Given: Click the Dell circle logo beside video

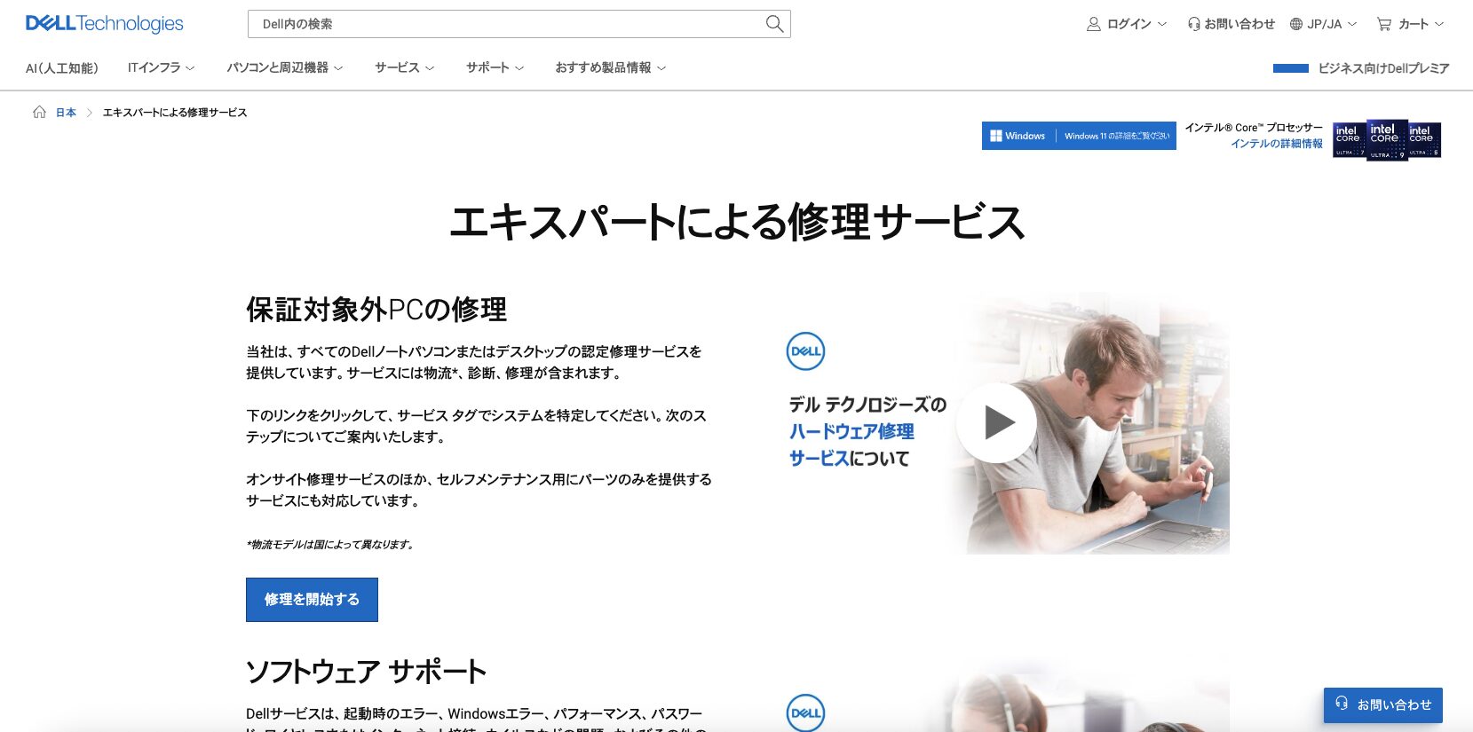Looking at the screenshot, I should click(805, 351).
